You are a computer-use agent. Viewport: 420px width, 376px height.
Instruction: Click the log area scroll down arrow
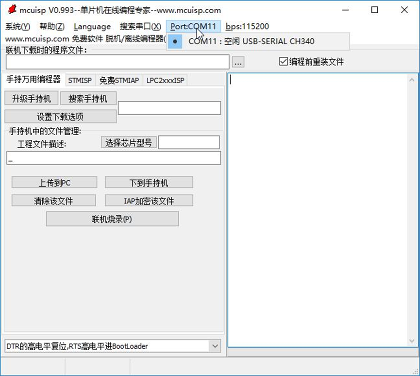(412, 341)
